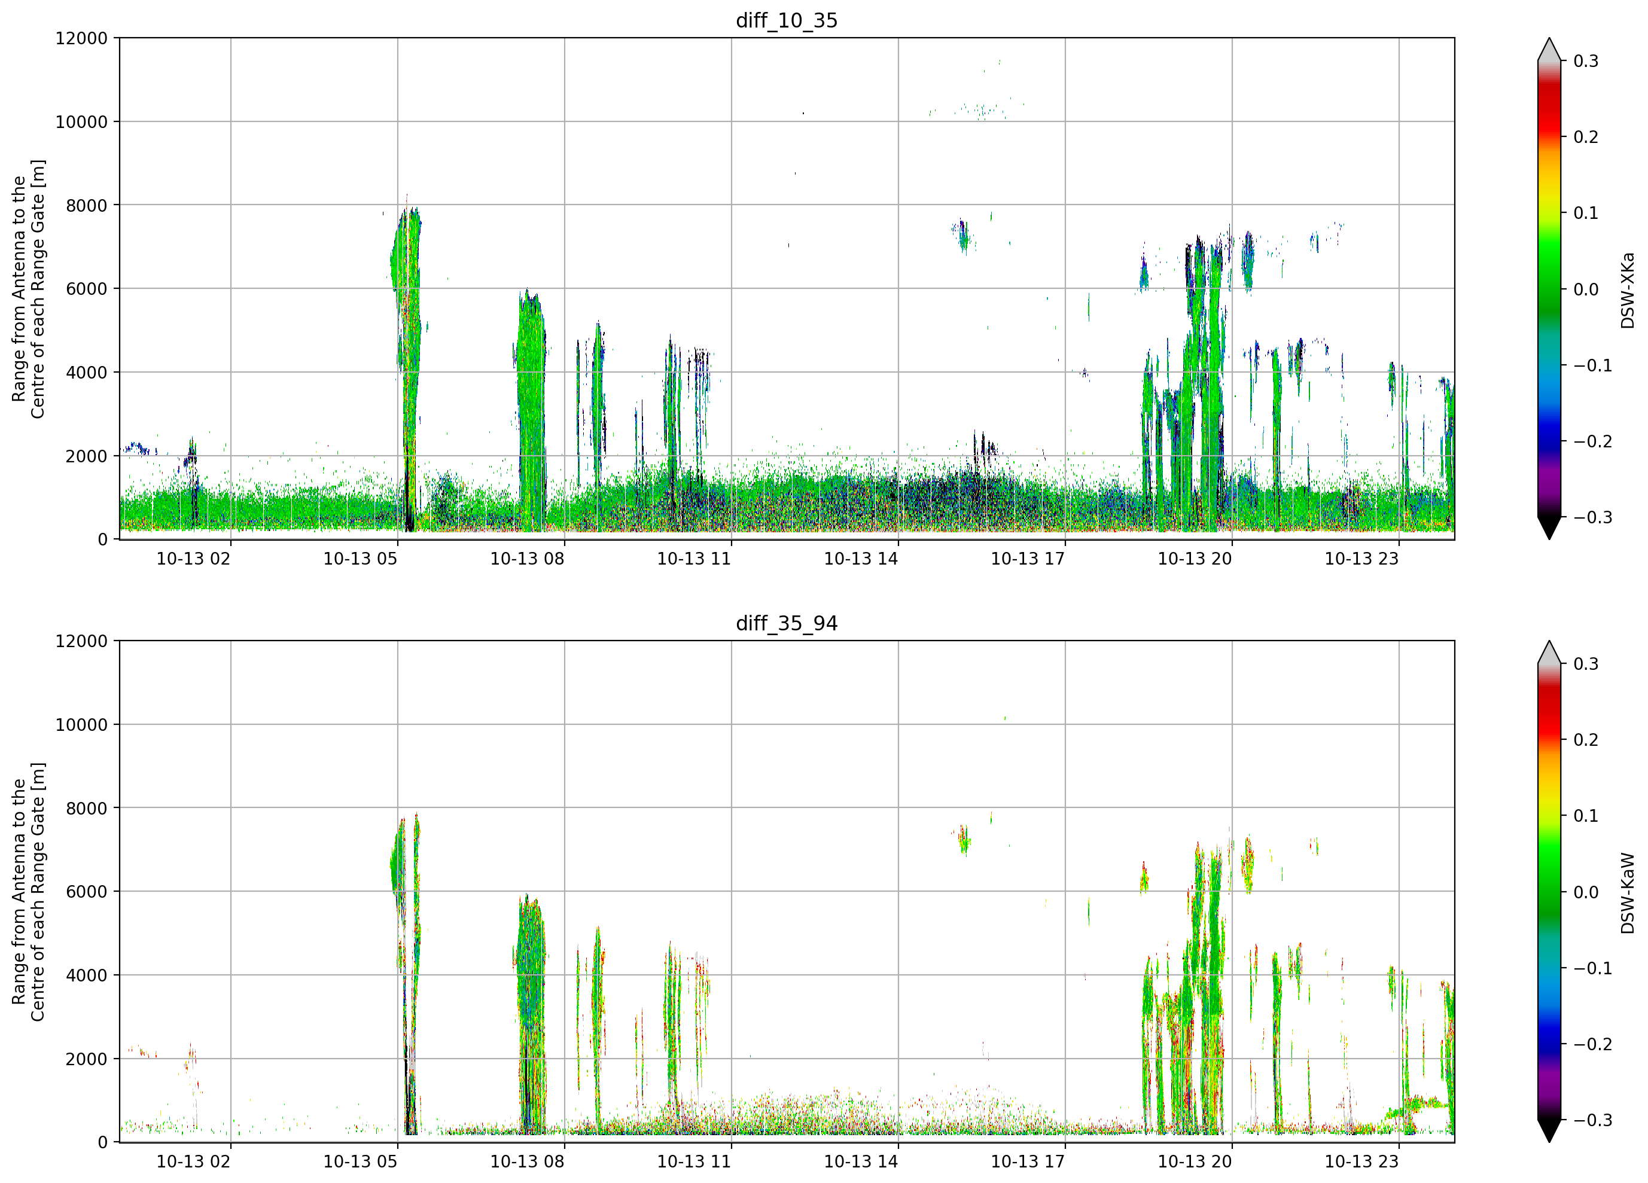Click '10-13 14' x-tick under diff_10_35
This screenshot has width=1648, height=1183.
pos(861,559)
